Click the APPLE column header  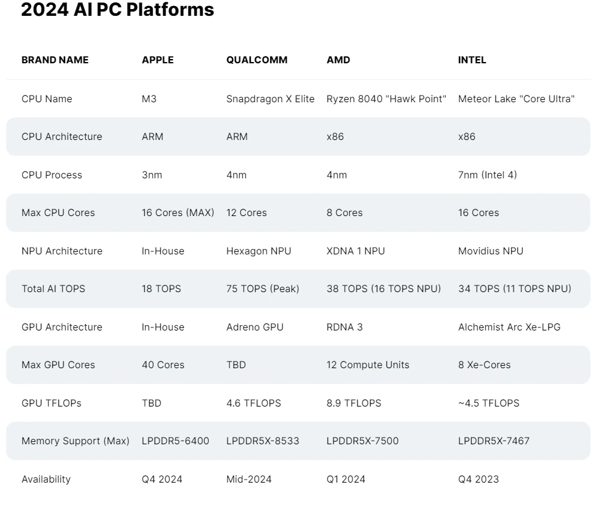point(158,60)
